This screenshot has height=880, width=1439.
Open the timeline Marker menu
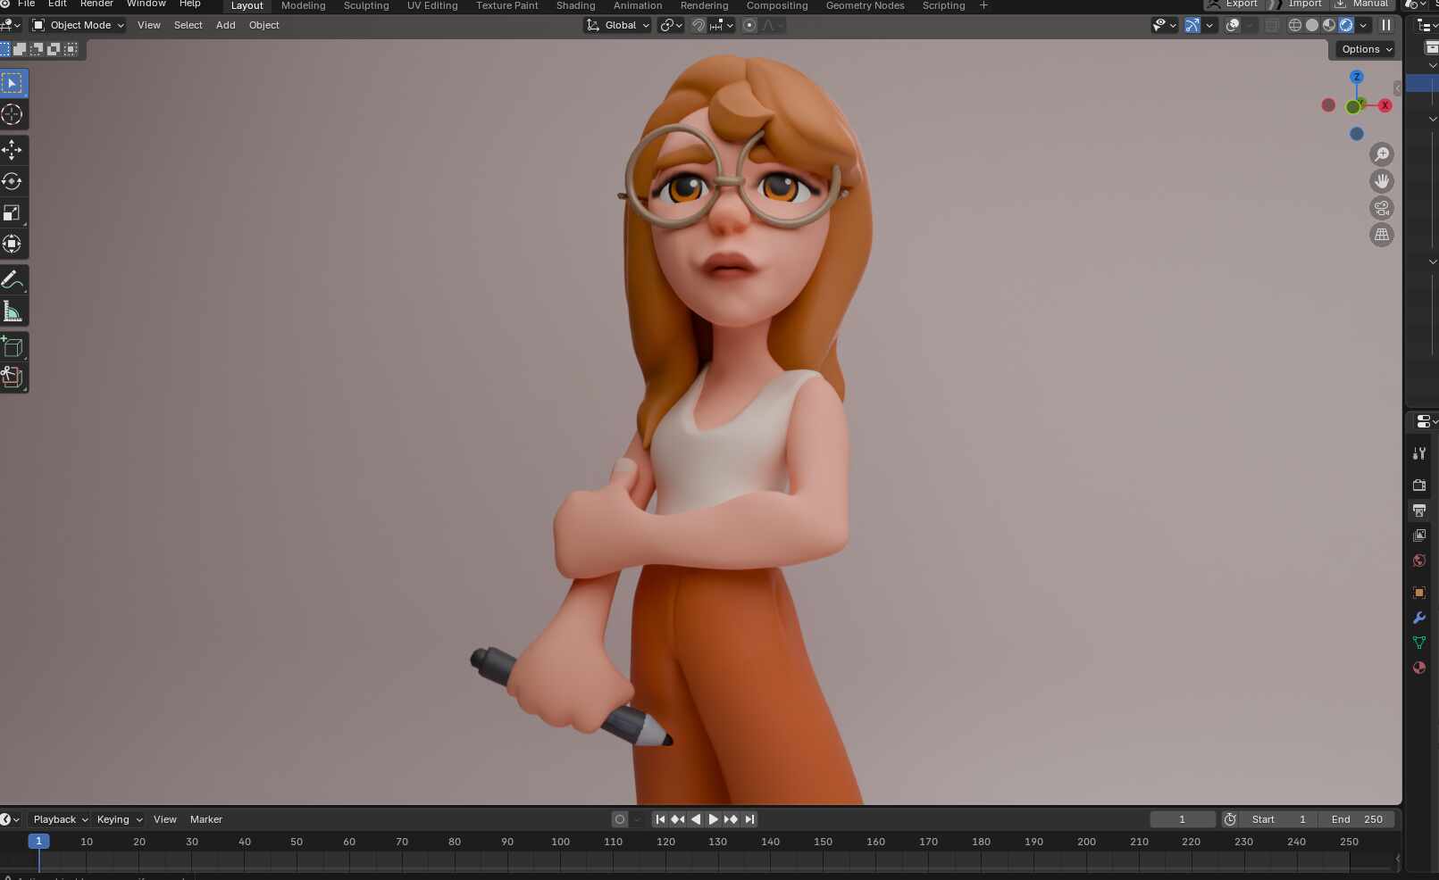[206, 819]
